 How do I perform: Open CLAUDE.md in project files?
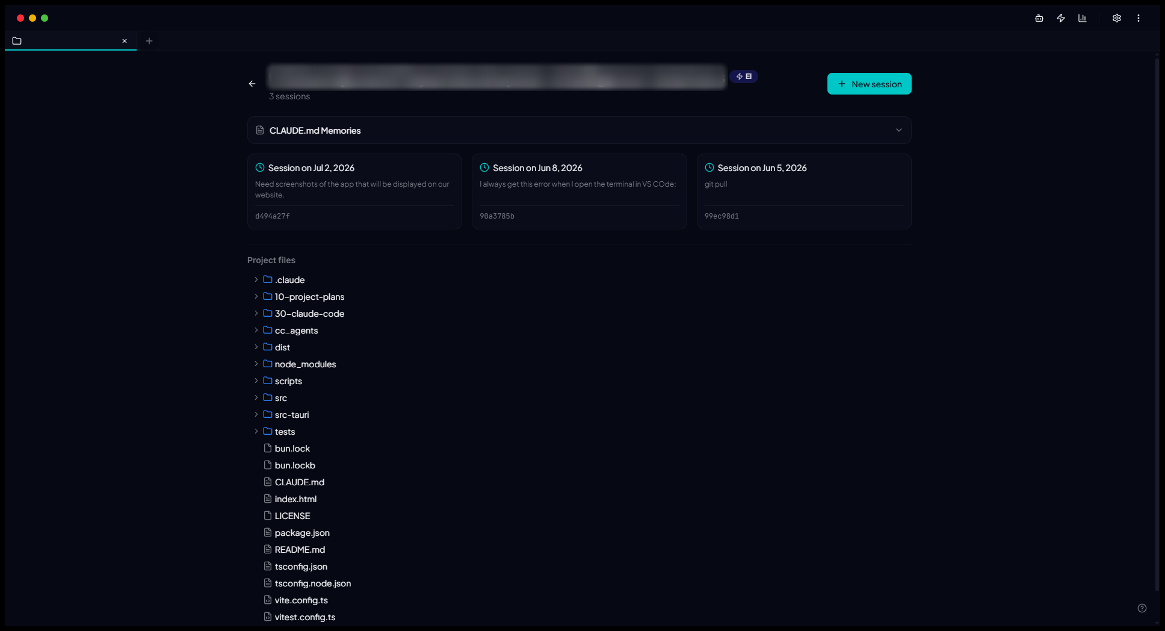299,482
